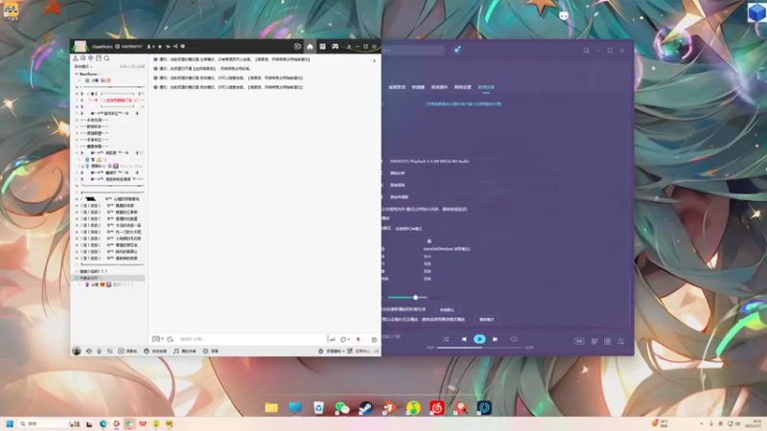This screenshot has width=767, height=431.
Task: Collapse the Hawthorn root channel node
Action: click(77, 74)
